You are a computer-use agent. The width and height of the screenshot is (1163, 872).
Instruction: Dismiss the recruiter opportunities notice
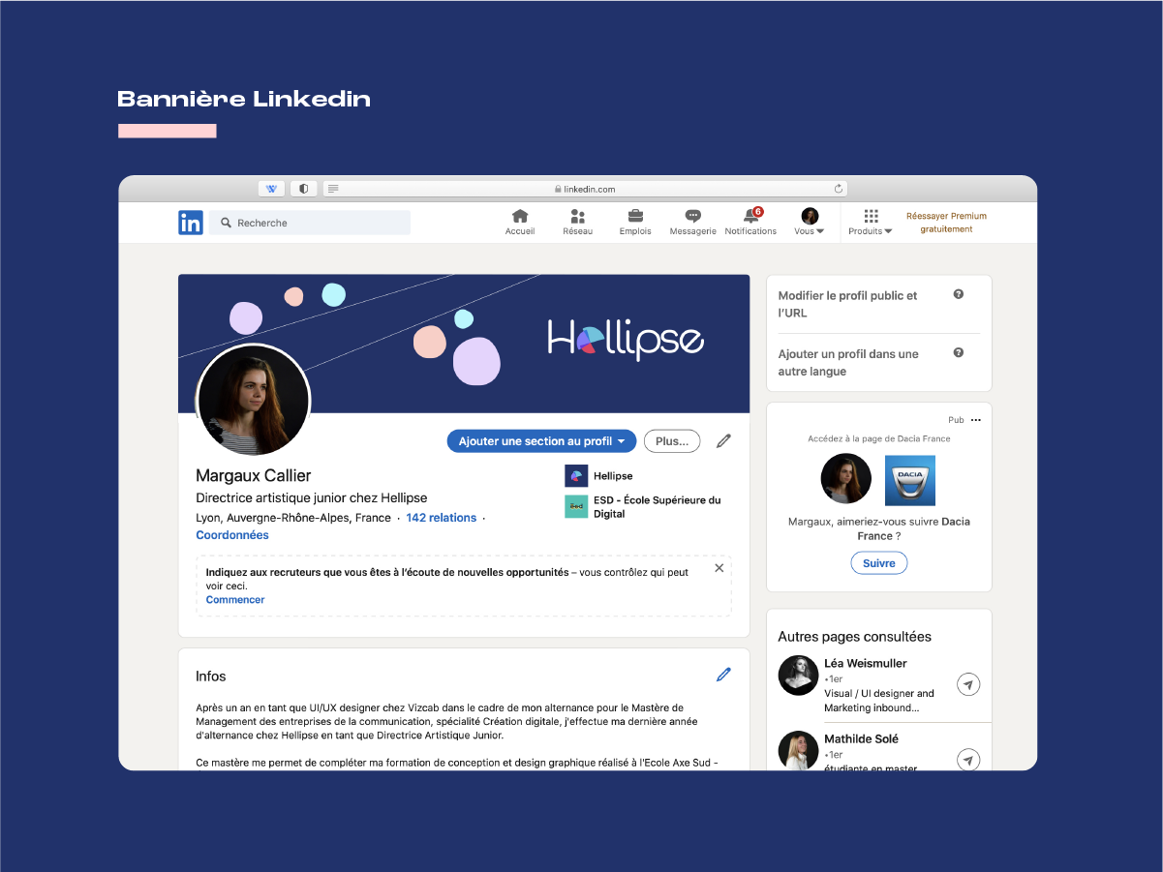click(x=719, y=568)
